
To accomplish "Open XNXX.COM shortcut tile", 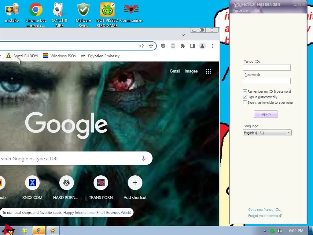I will point(32,188).
